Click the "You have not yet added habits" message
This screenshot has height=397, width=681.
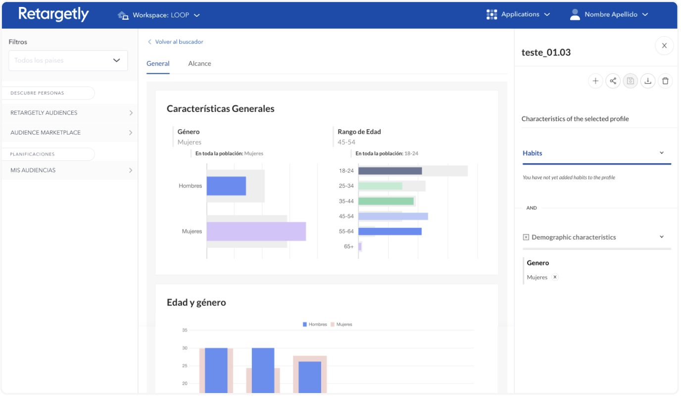point(569,177)
